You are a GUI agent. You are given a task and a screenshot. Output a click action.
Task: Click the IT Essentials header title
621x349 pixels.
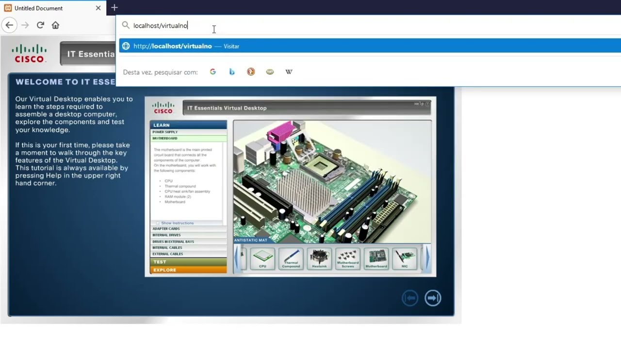(91, 54)
